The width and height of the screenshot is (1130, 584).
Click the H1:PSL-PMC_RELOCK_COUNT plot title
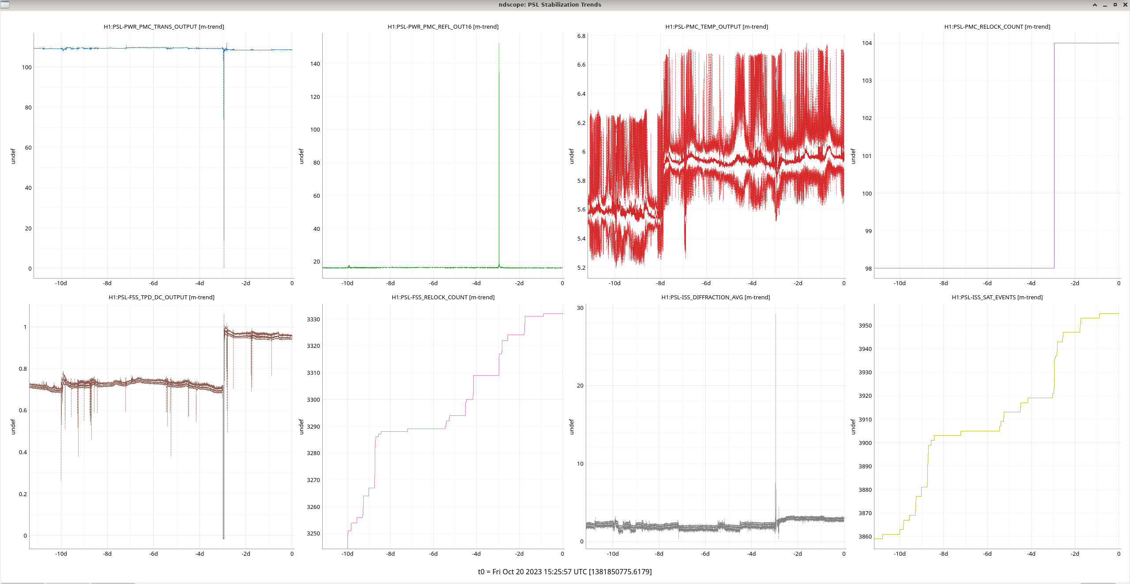pyautogui.click(x=997, y=27)
